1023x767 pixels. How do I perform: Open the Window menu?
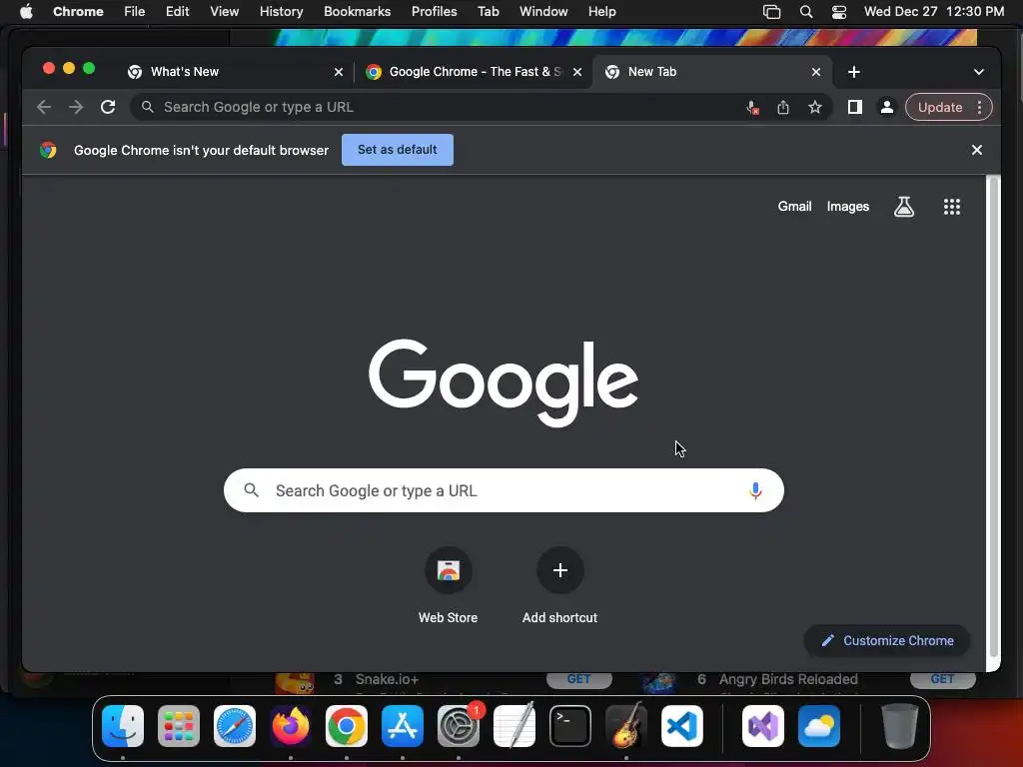[x=543, y=12]
